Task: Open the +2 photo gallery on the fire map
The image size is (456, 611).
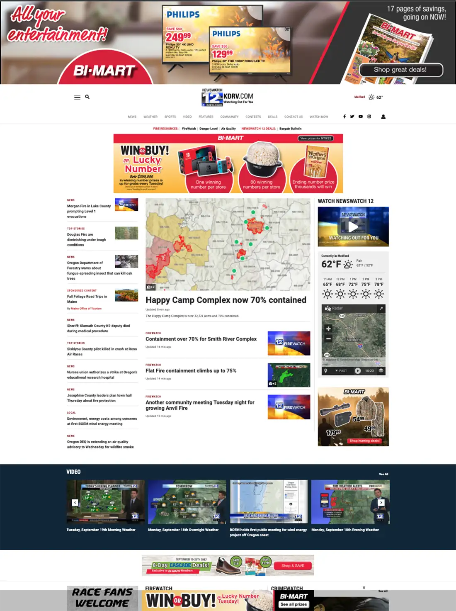Action: 150,287
